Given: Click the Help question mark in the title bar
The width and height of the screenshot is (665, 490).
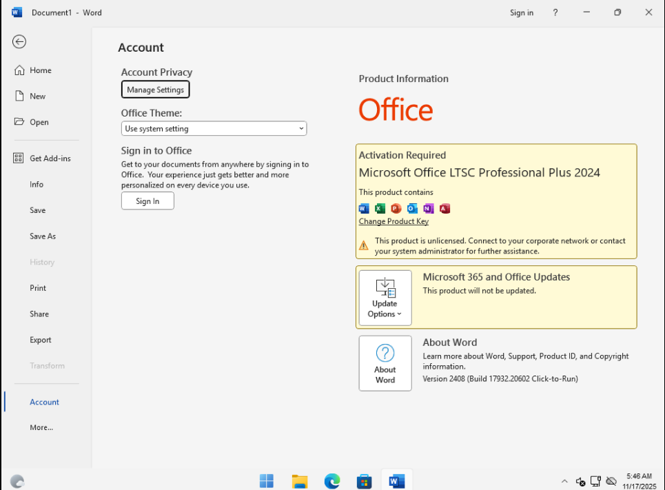Looking at the screenshot, I should [x=555, y=12].
